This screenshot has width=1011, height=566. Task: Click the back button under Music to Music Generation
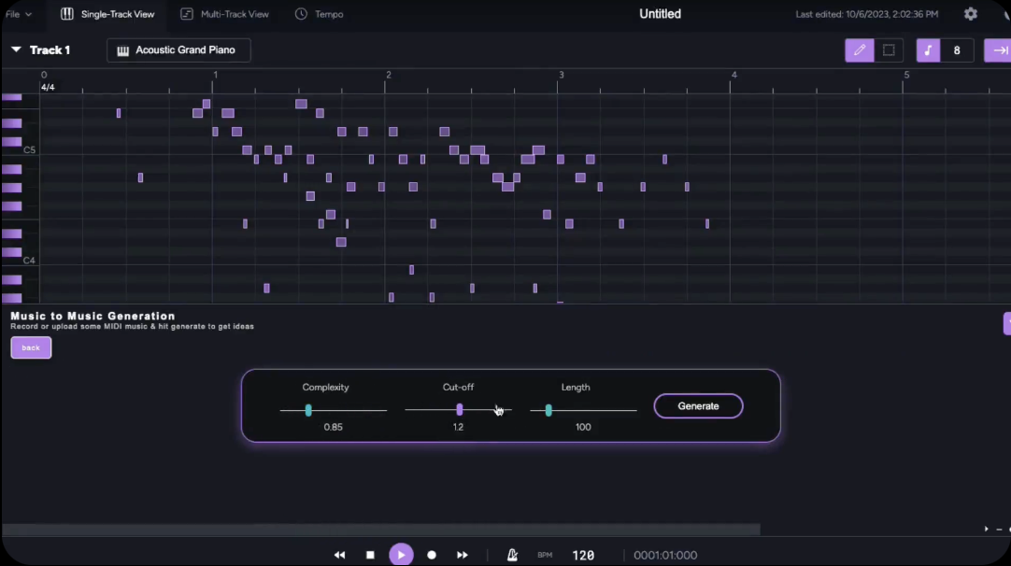pyautogui.click(x=30, y=347)
